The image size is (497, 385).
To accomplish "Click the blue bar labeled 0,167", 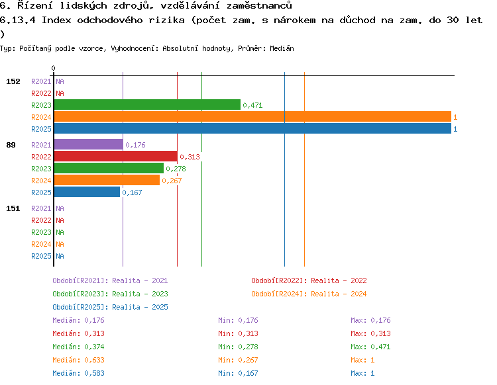I will pos(87,192).
